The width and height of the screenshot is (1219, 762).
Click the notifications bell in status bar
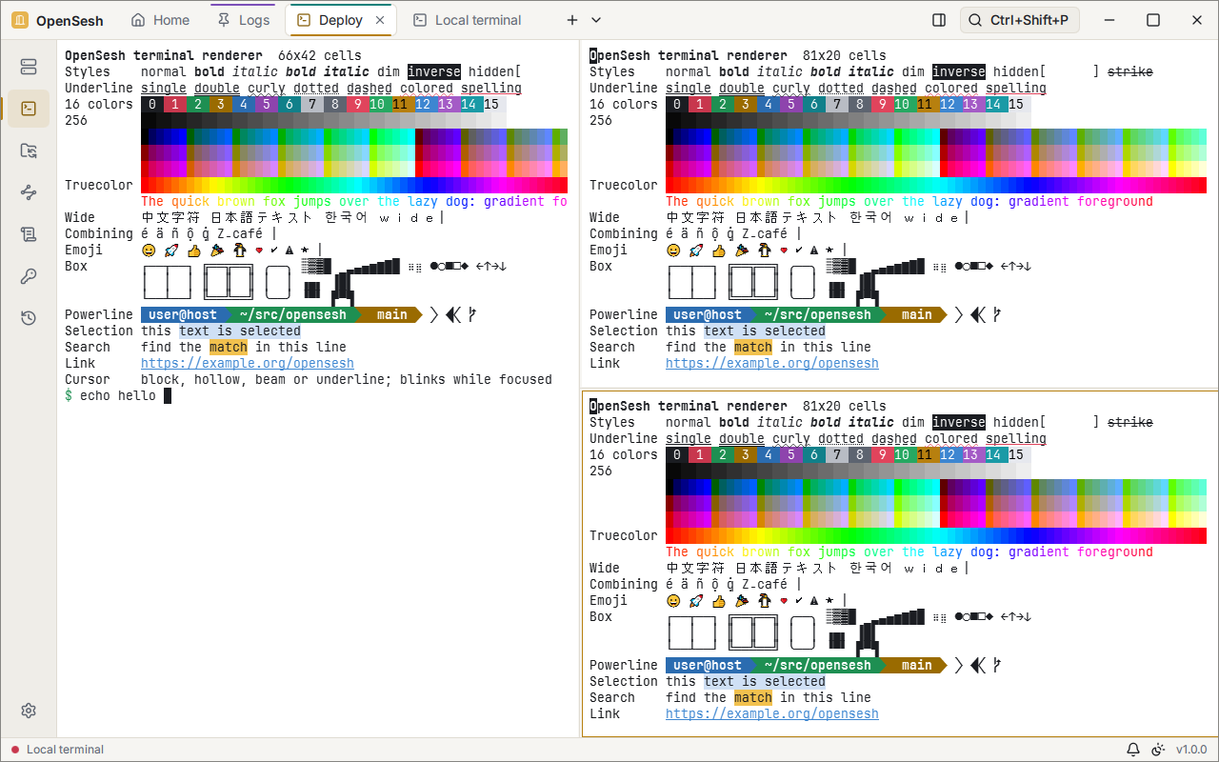click(1133, 750)
